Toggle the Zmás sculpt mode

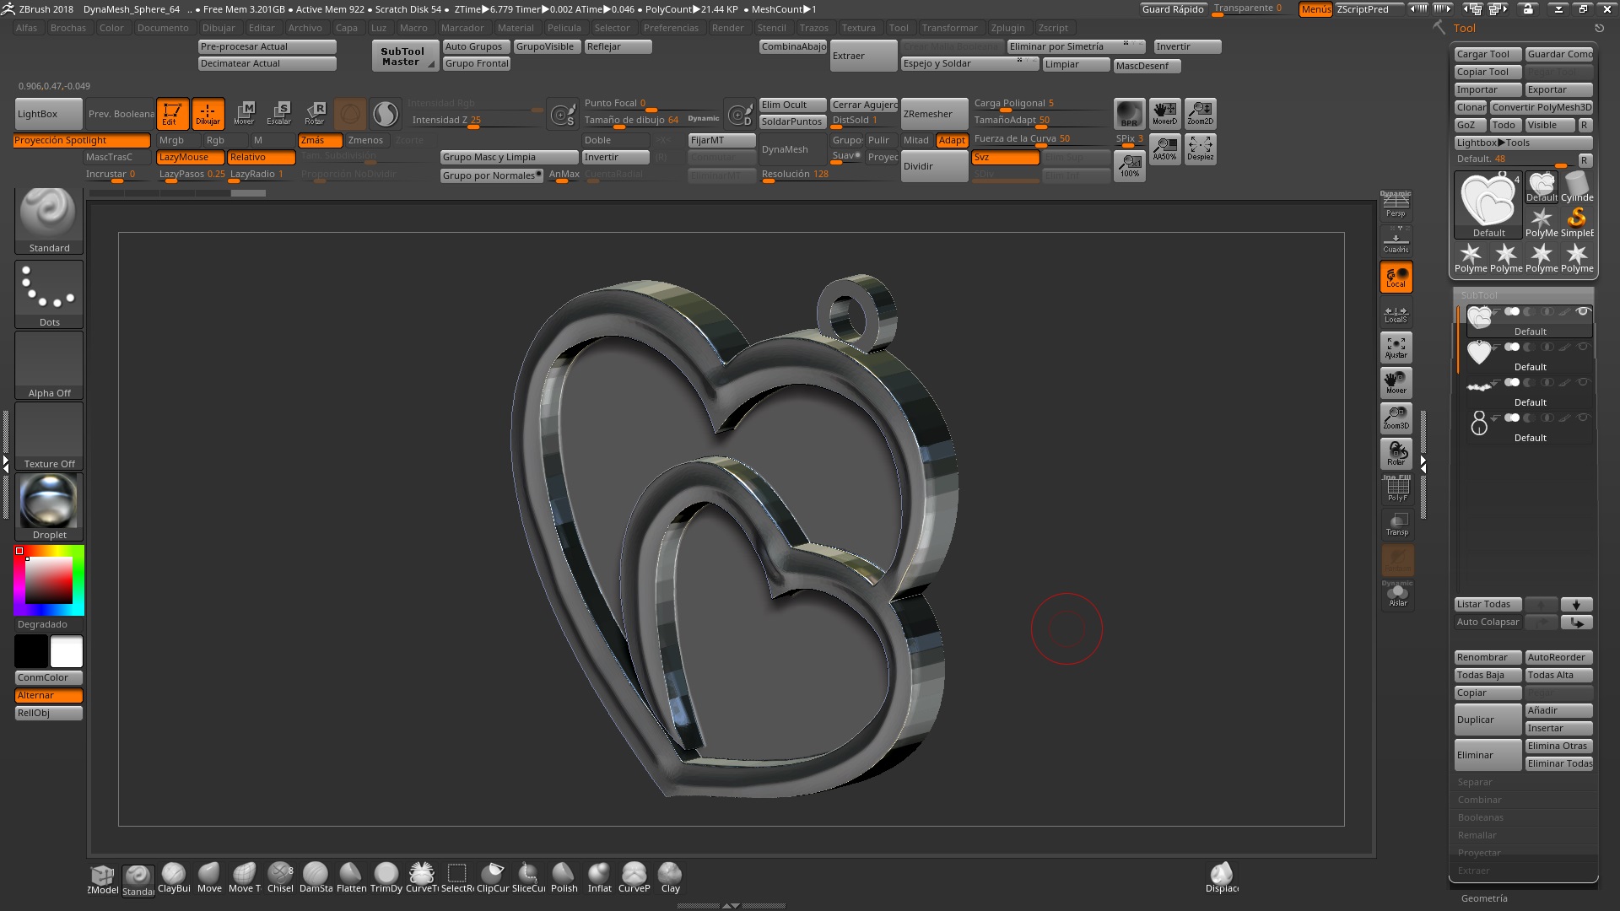(319, 141)
